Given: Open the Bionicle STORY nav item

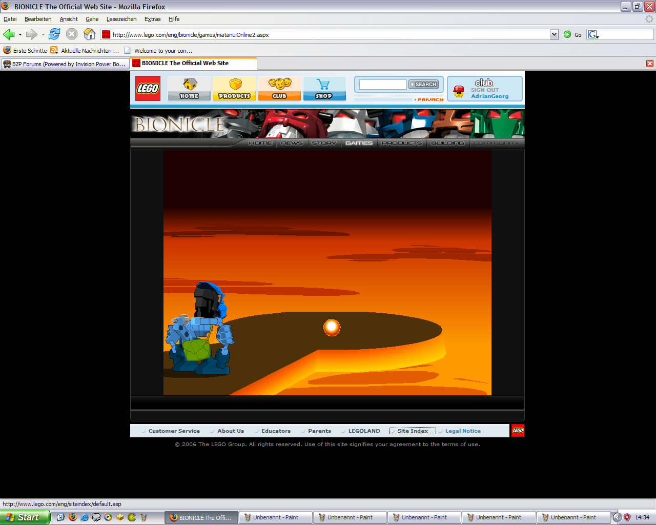Looking at the screenshot, I should (x=324, y=143).
